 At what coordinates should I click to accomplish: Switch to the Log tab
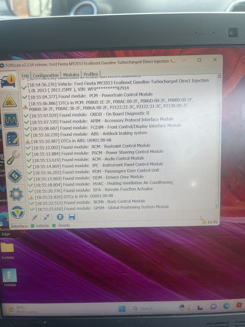[25, 76]
